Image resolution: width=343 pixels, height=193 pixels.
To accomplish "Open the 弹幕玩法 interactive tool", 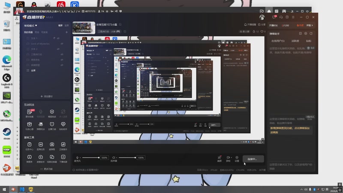I will point(41,126).
